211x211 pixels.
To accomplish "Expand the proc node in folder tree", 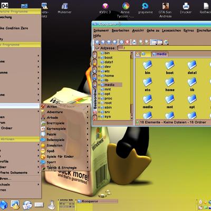I will 99,99.
